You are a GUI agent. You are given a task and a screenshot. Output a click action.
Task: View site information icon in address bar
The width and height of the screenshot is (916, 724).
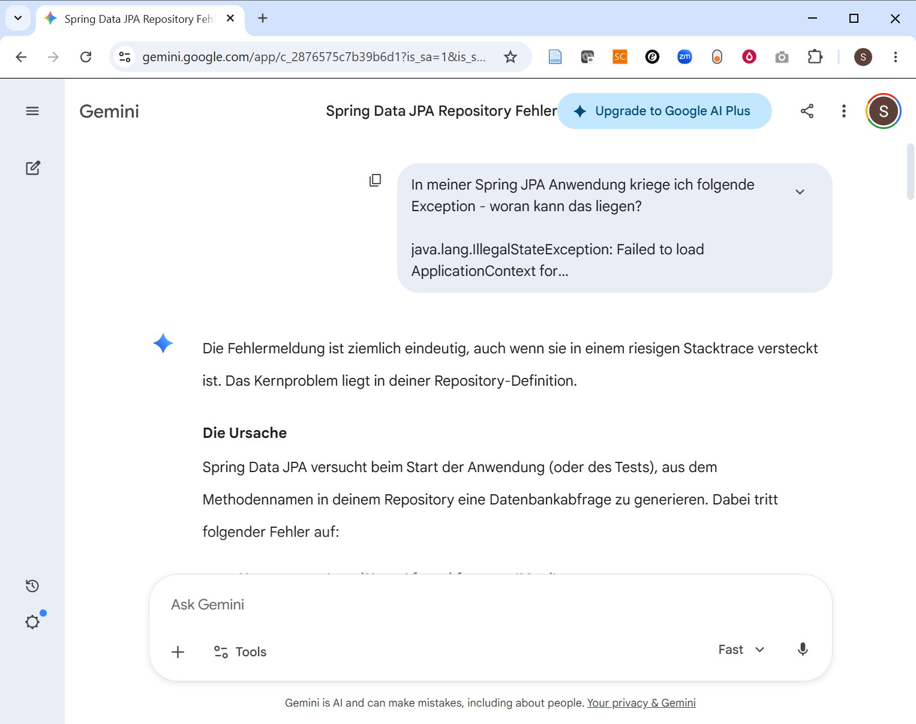coord(125,57)
